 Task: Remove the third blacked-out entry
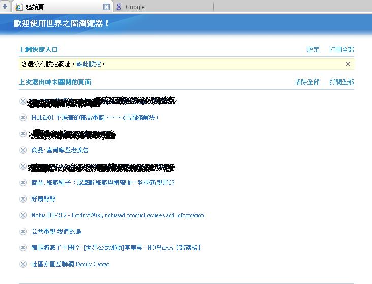point(23,166)
